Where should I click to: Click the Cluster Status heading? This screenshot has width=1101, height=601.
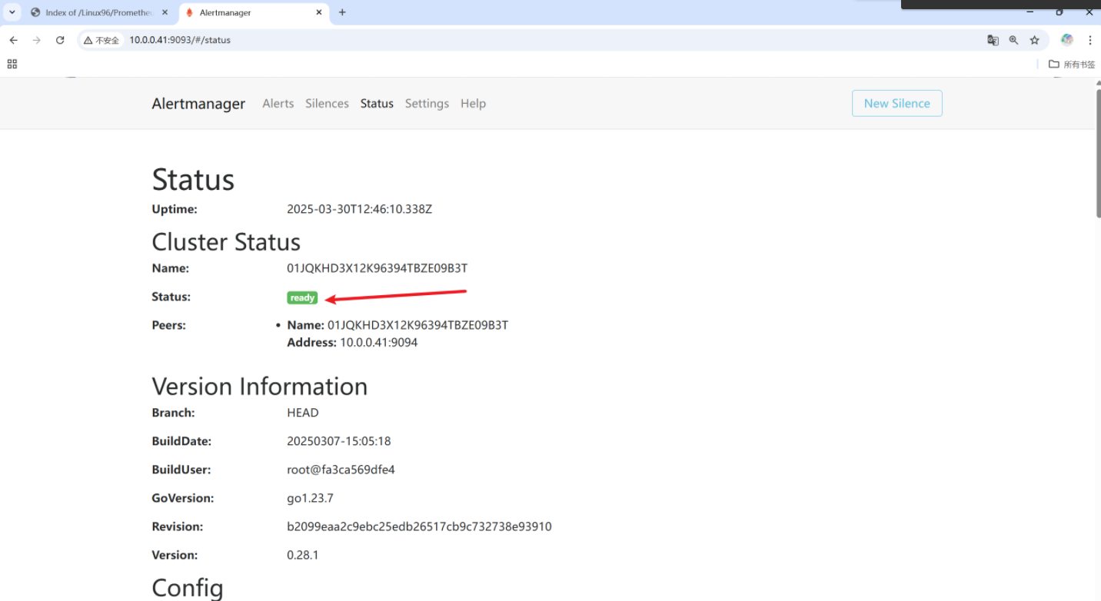coord(226,242)
